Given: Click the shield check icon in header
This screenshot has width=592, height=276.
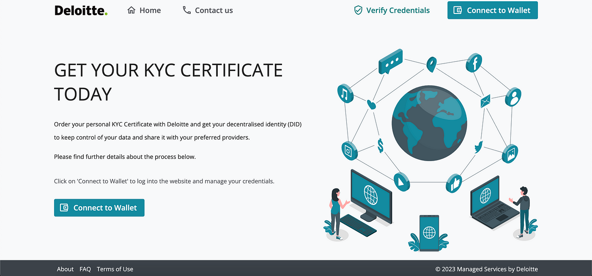Looking at the screenshot, I should [x=358, y=10].
